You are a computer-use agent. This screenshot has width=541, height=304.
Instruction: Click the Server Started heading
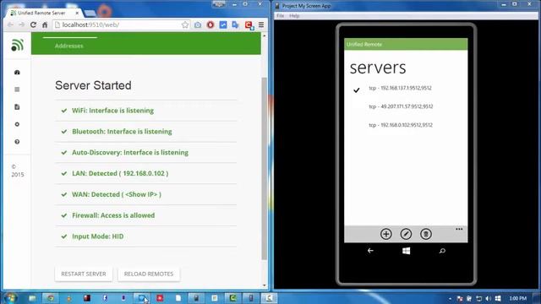pos(93,85)
